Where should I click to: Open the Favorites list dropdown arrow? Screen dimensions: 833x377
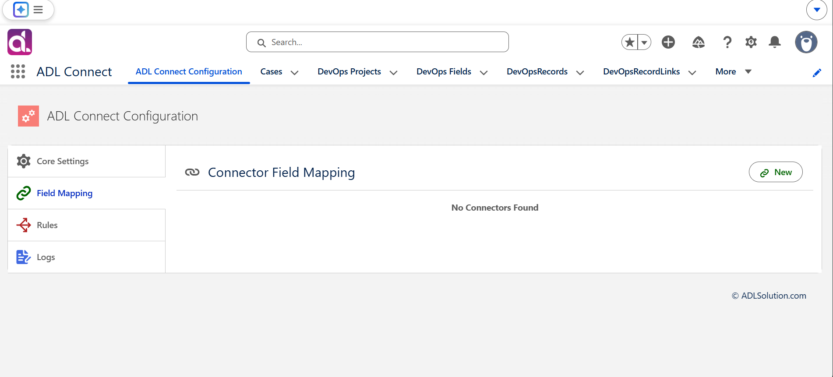(644, 42)
